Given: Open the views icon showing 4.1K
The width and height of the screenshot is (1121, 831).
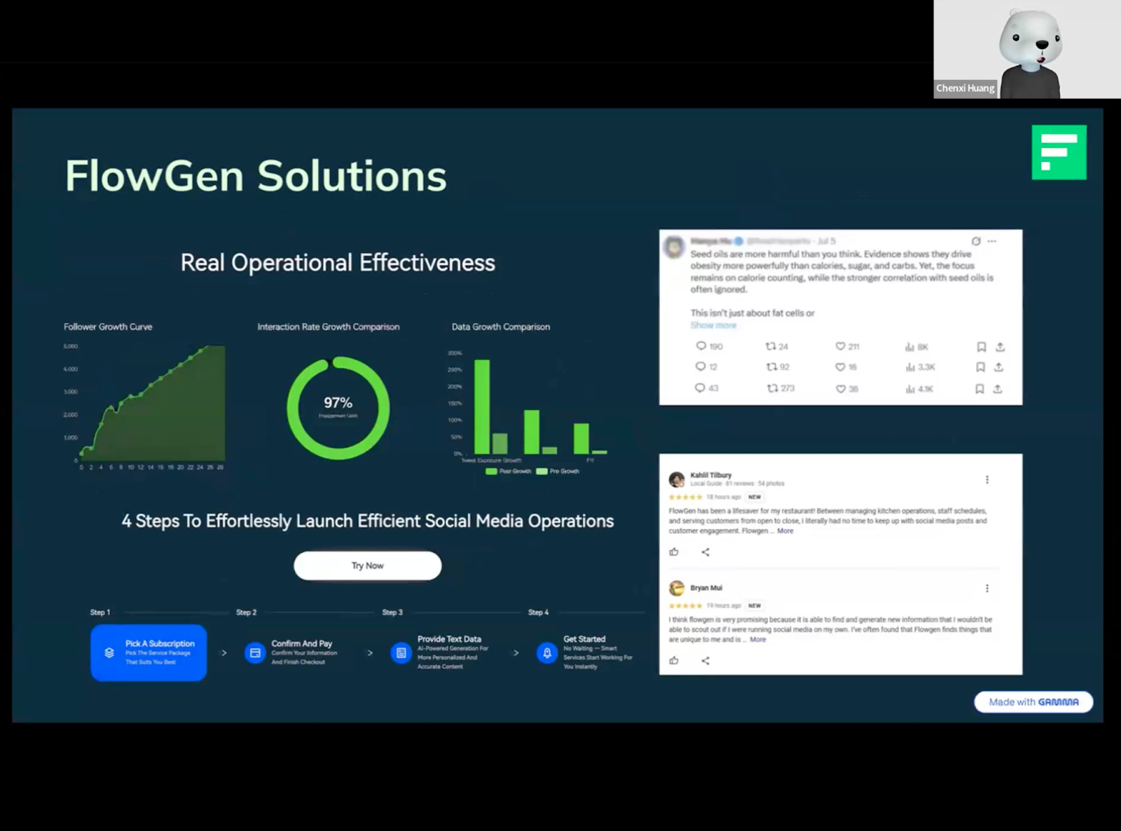Looking at the screenshot, I should click(x=909, y=389).
